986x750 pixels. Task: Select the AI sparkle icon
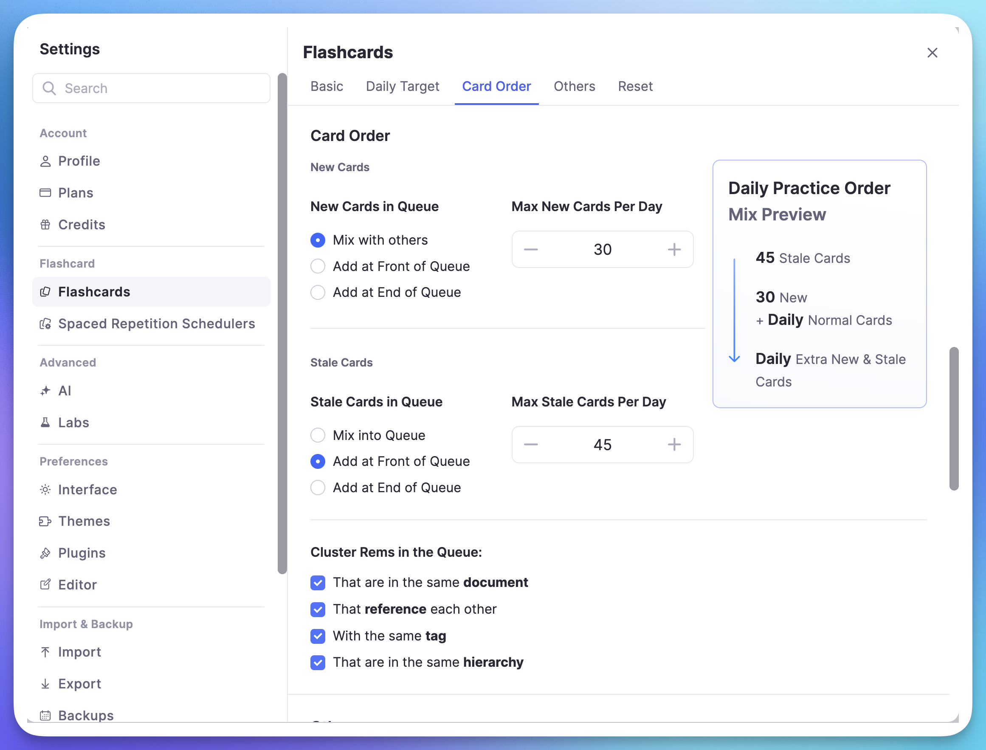(x=45, y=391)
